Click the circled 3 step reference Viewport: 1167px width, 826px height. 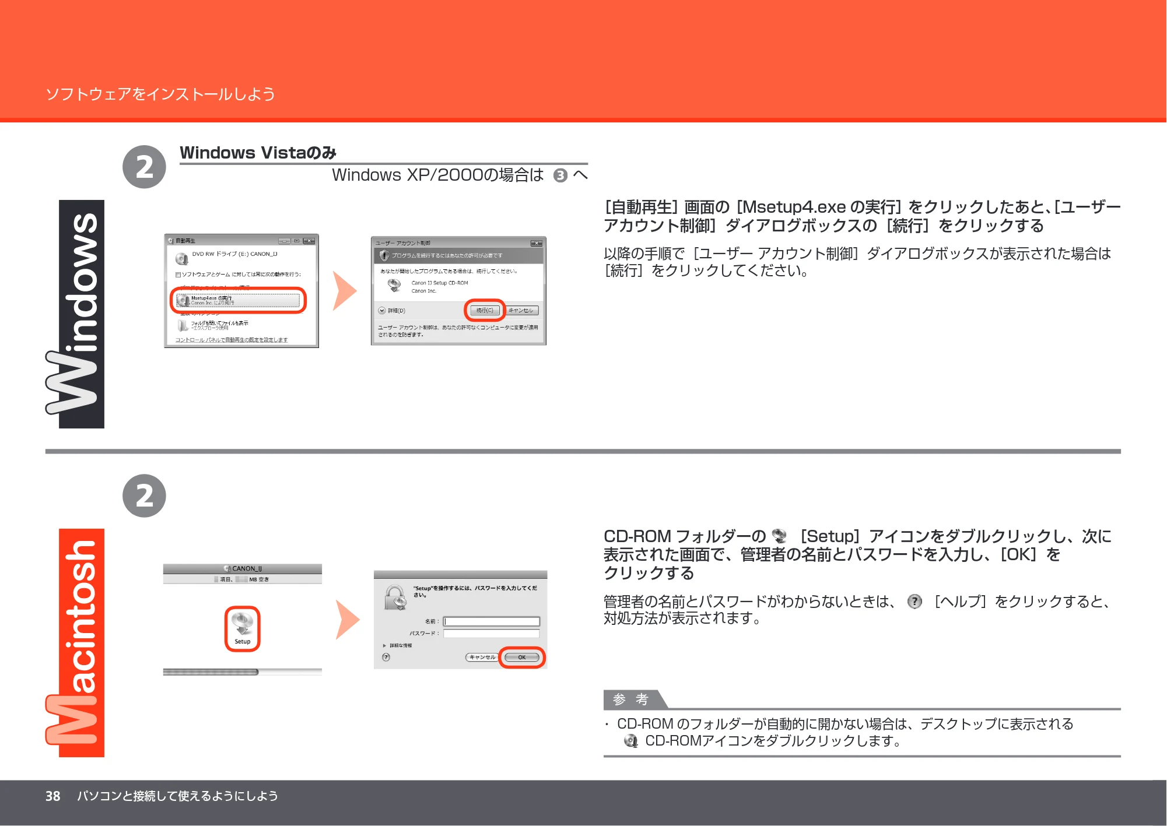[560, 175]
